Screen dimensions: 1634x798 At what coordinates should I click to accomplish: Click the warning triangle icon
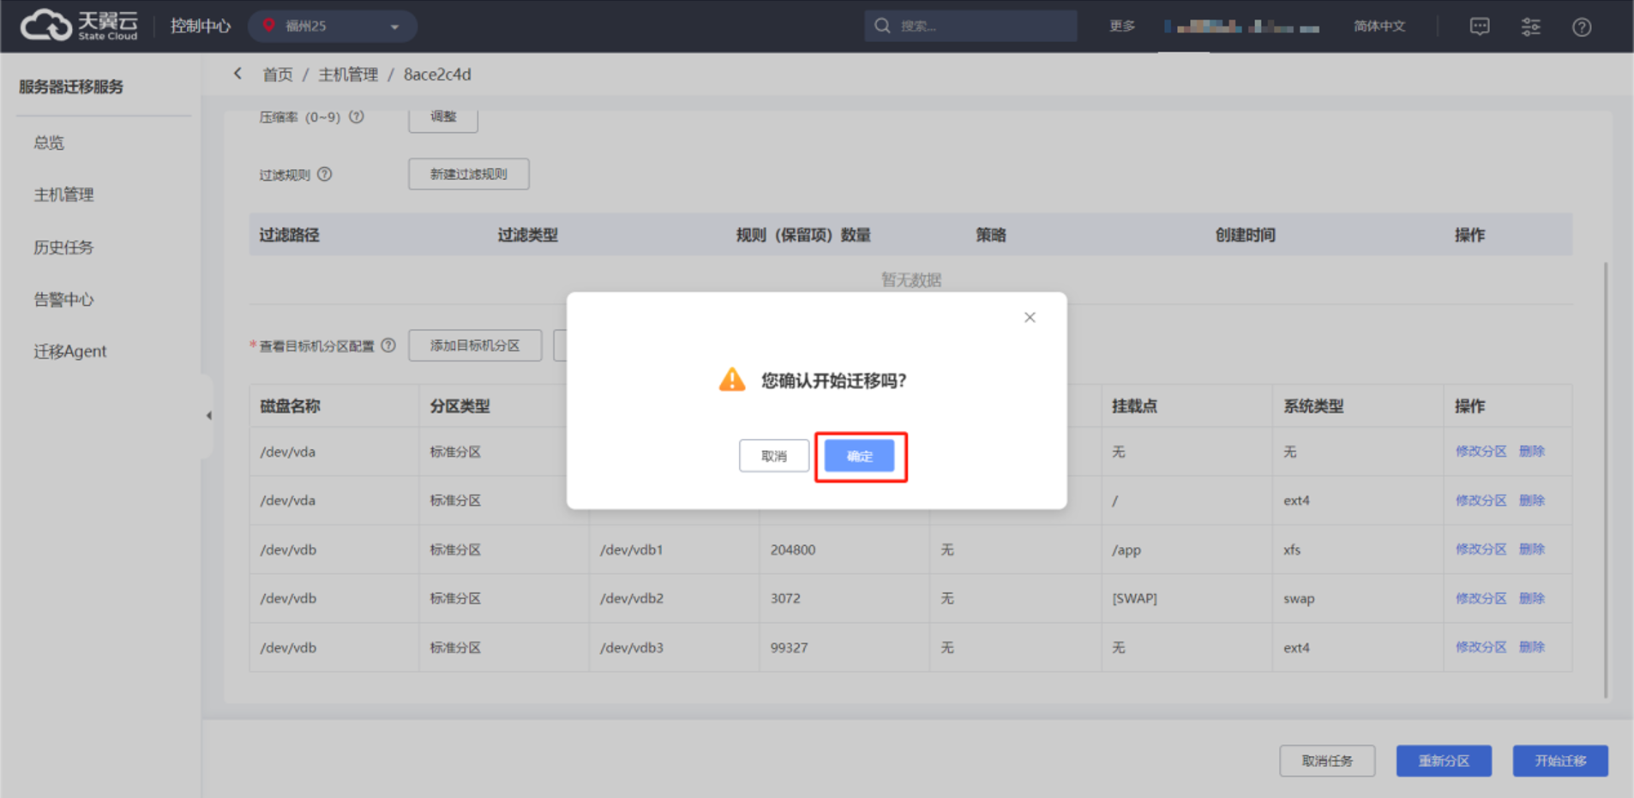pos(732,379)
